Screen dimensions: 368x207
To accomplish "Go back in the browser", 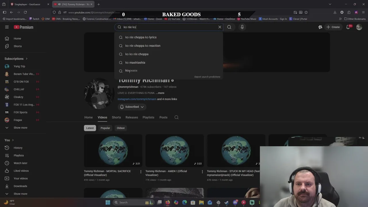I will (11, 12).
